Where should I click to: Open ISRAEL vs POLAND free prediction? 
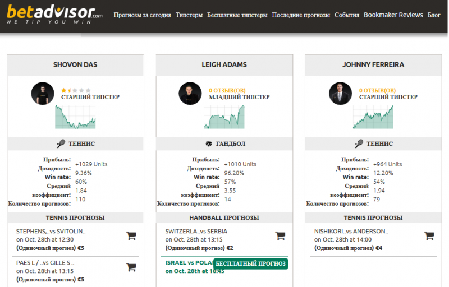click(190, 263)
